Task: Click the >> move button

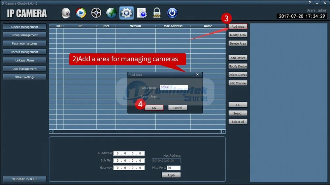Action: point(238,105)
